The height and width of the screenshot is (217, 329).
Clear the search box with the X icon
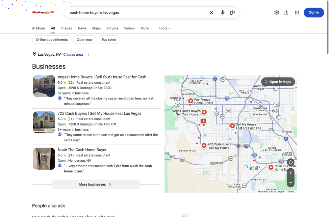pos(211,13)
